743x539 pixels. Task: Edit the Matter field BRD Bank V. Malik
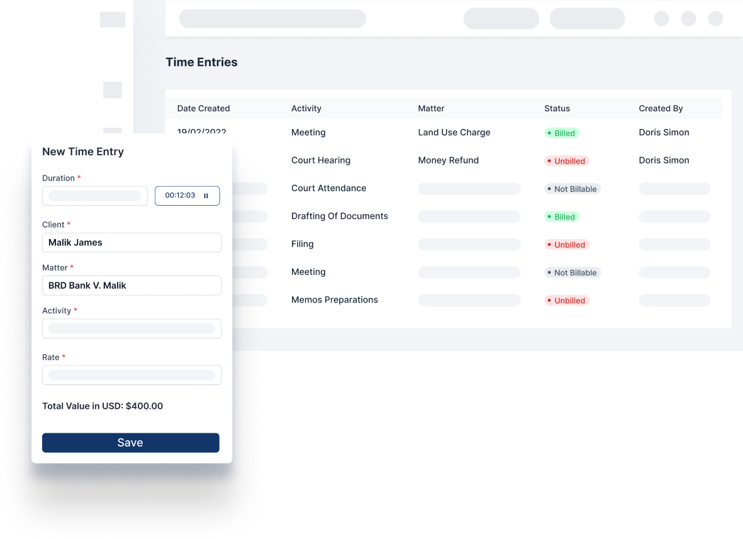coord(131,286)
